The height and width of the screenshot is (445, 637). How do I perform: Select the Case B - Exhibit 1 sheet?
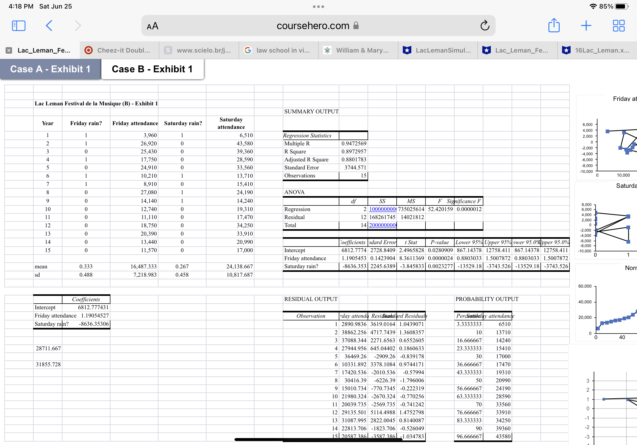click(x=152, y=69)
